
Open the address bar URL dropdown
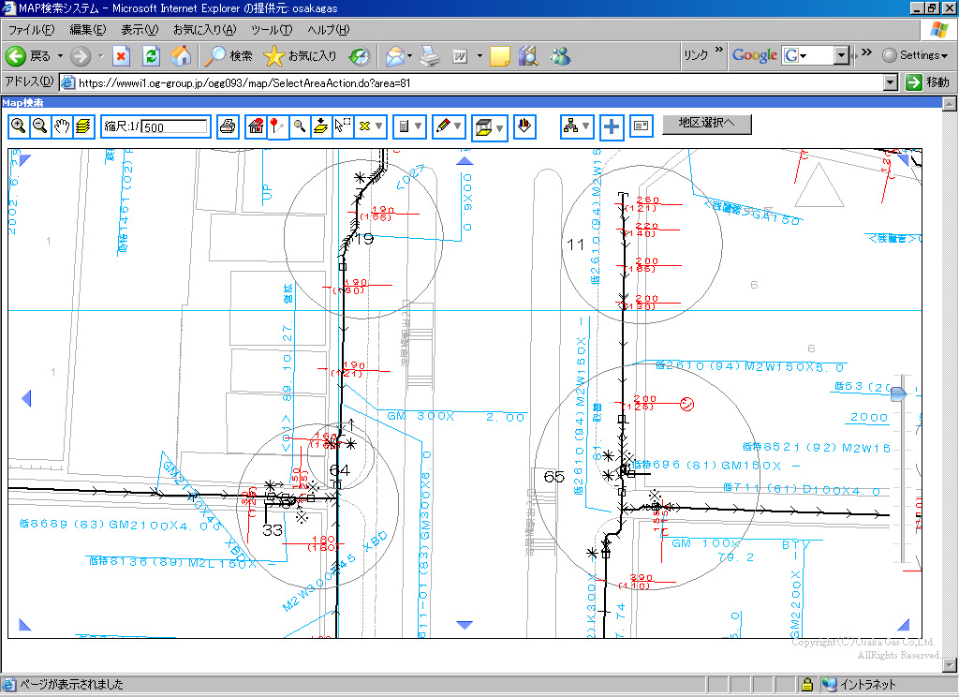[x=891, y=82]
